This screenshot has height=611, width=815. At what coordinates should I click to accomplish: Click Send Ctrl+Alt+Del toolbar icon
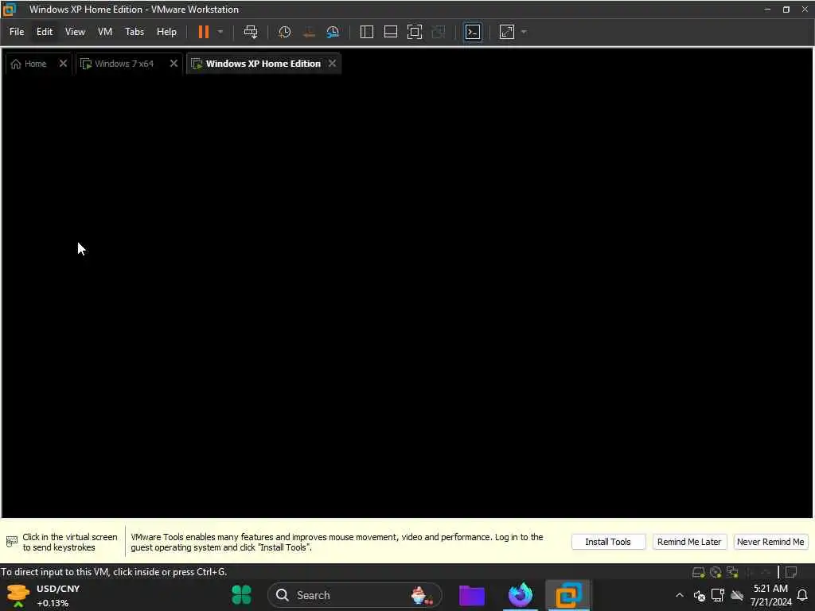pos(251,32)
